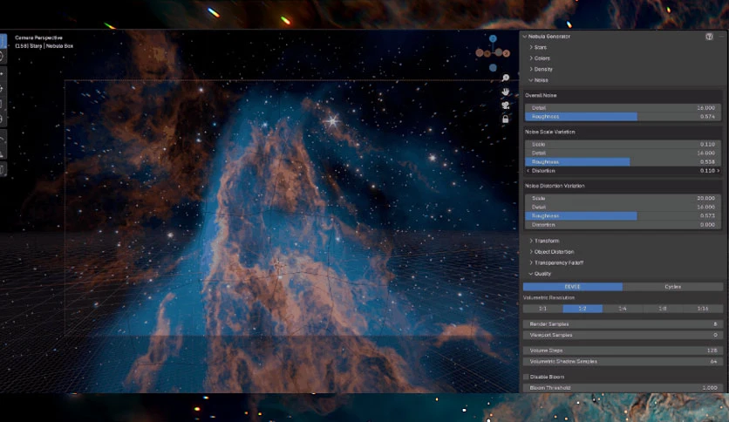This screenshot has height=422, width=729.
Task: Click Noise Scale Variation Scale field
Action: [623, 144]
